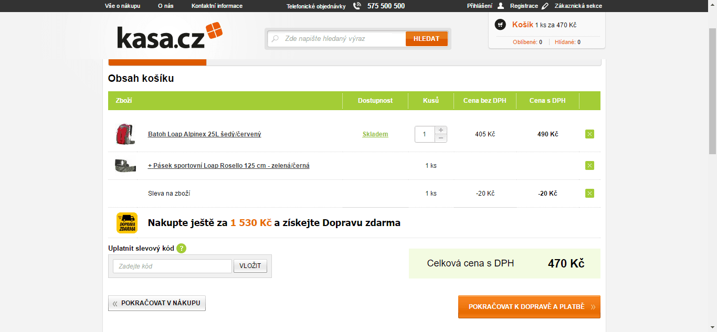Remove the Pásek sportovní Loap Rosello item

tap(589, 166)
